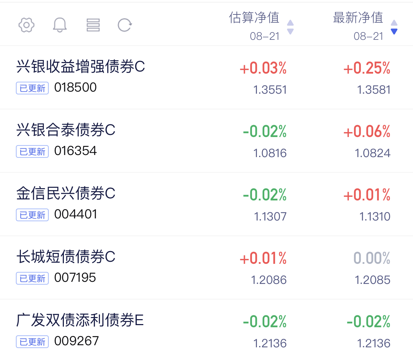The image size is (413, 360).
Task: Switch list layout with the rows icon
Action: [x=93, y=25]
